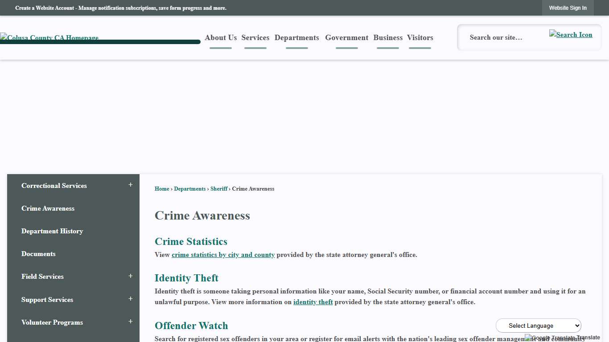The width and height of the screenshot is (609, 342).
Task: Open the Departments navigation menu
Action: [296, 38]
